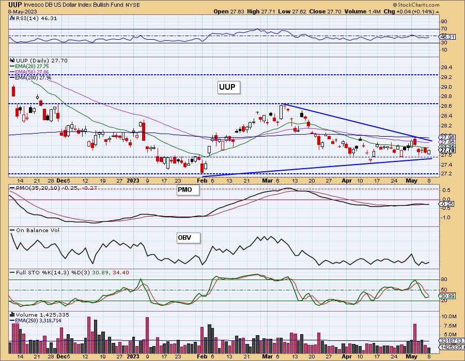Click the Close 27.70 value

(x=325, y=11)
